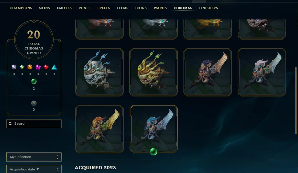Open the My Collection dropdown
298x173 pixels.
coord(34,157)
